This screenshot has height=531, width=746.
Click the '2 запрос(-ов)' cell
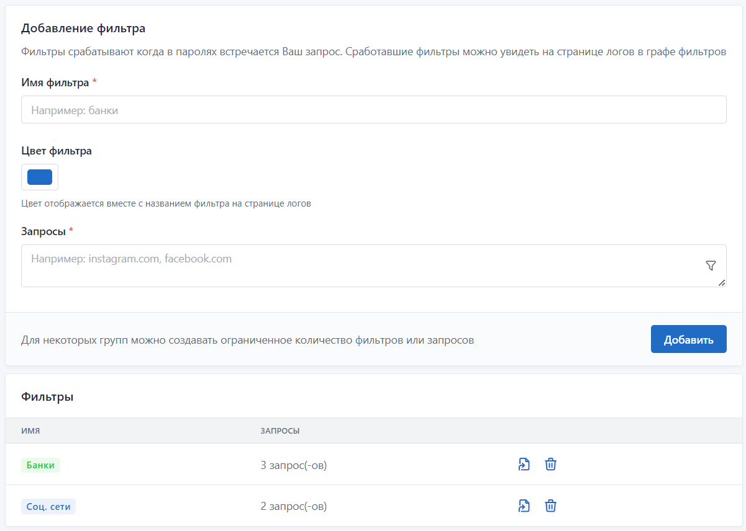(294, 507)
